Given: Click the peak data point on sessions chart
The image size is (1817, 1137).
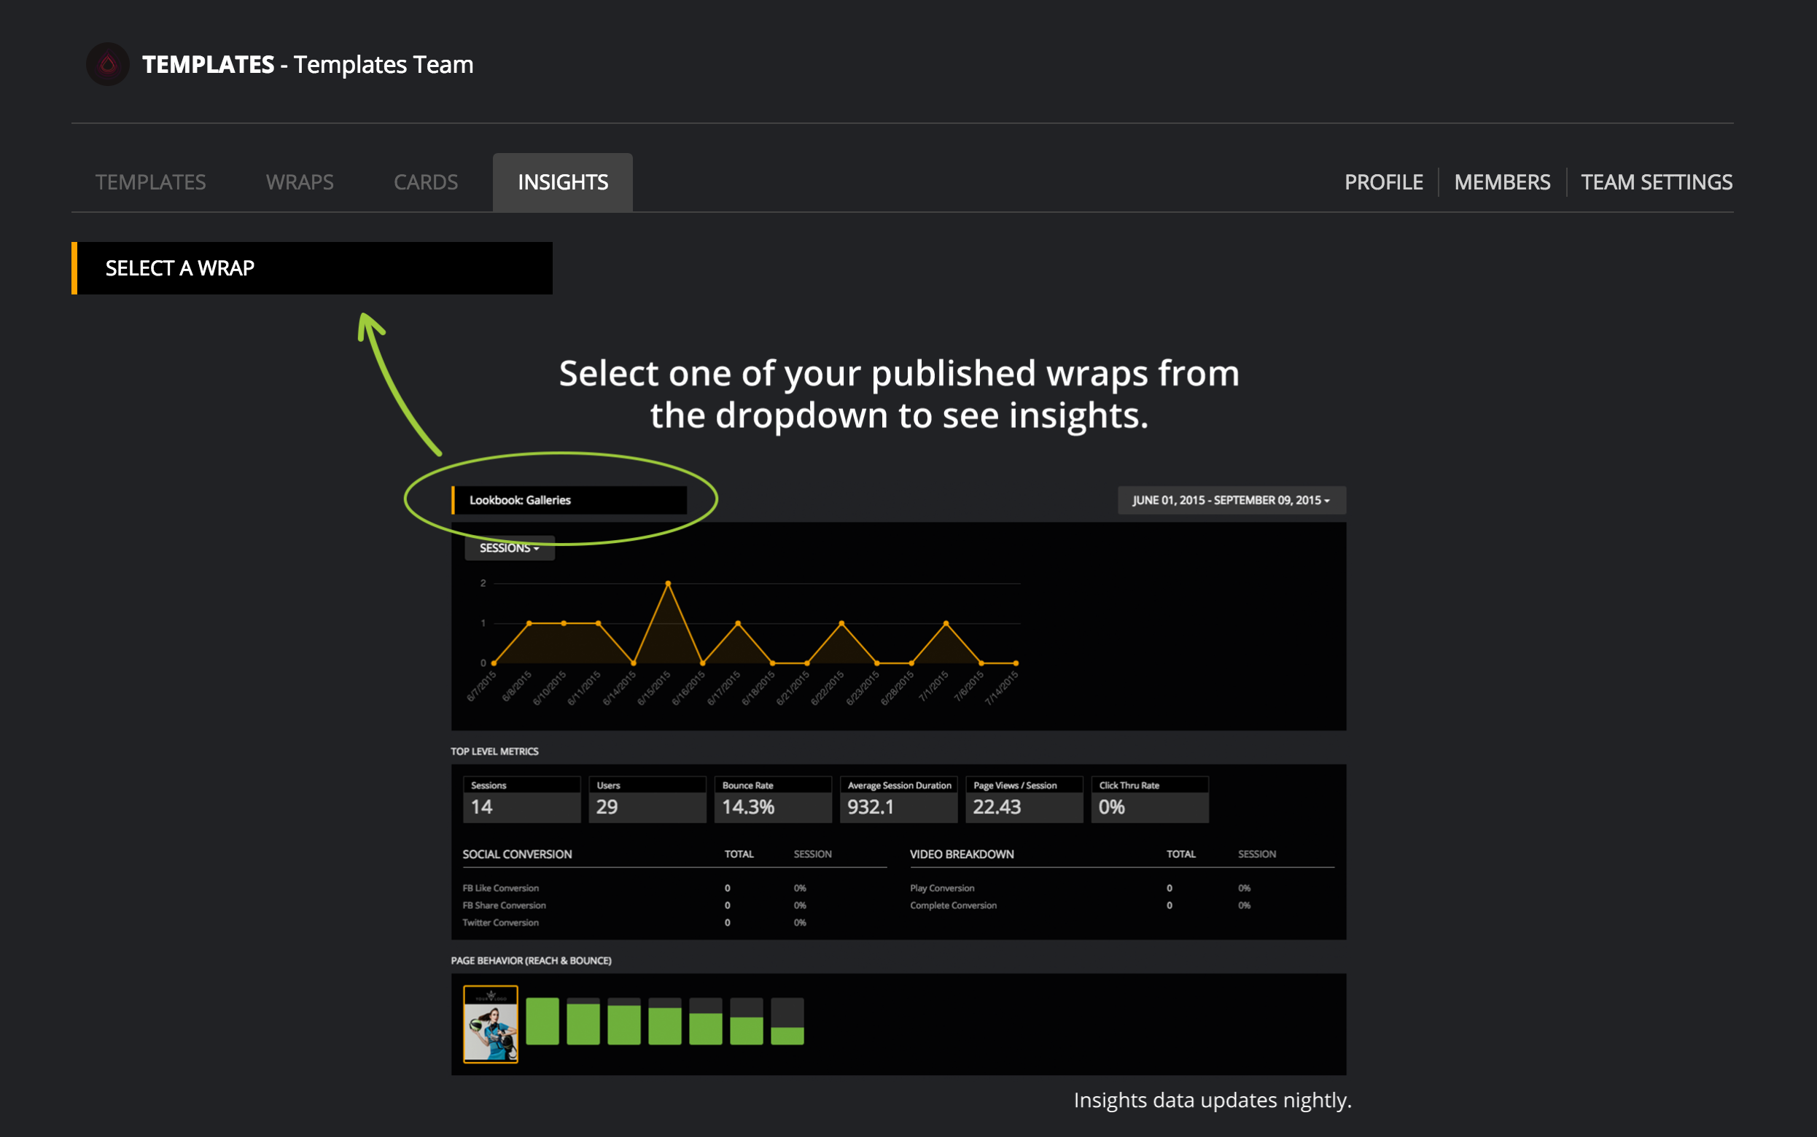Looking at the screenshot, I should tap(668, 584).
